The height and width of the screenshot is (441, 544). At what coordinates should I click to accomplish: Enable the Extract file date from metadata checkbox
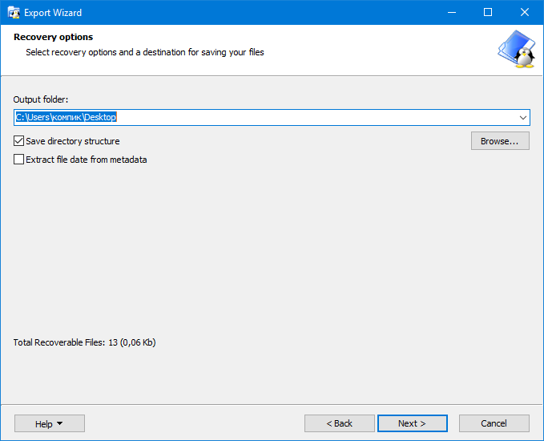[19, 160]
